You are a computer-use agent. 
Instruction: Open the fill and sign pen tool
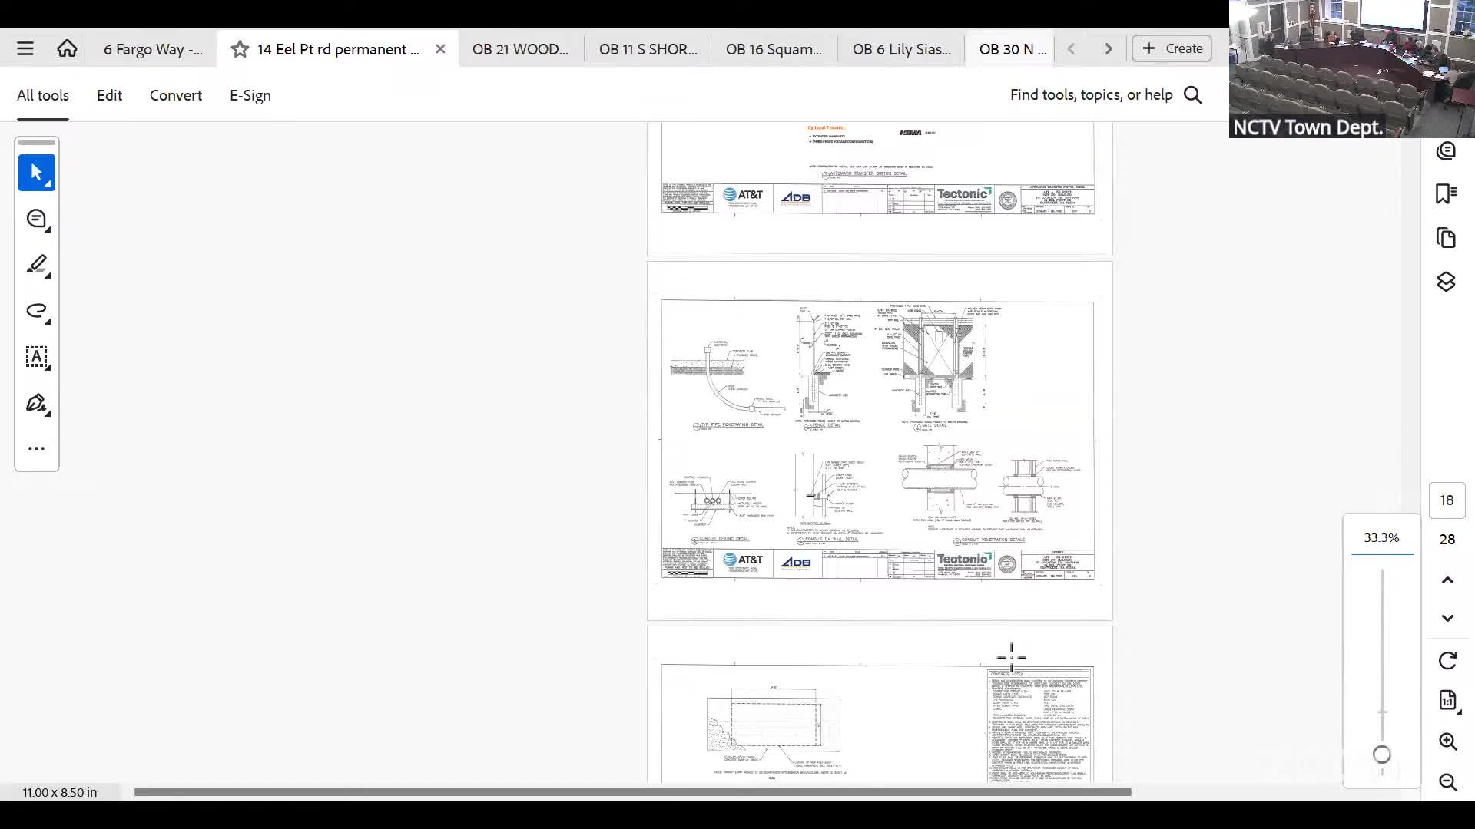click(36, 404)
